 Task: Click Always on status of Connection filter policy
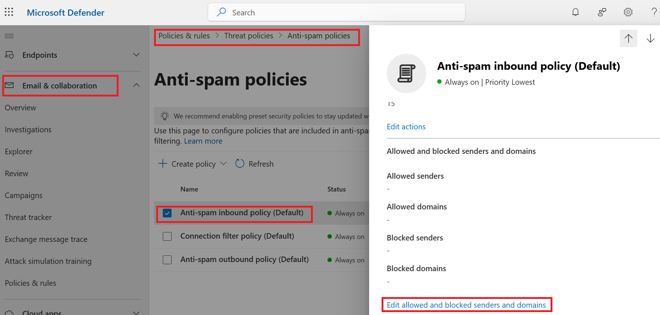(x=346, y=237)
